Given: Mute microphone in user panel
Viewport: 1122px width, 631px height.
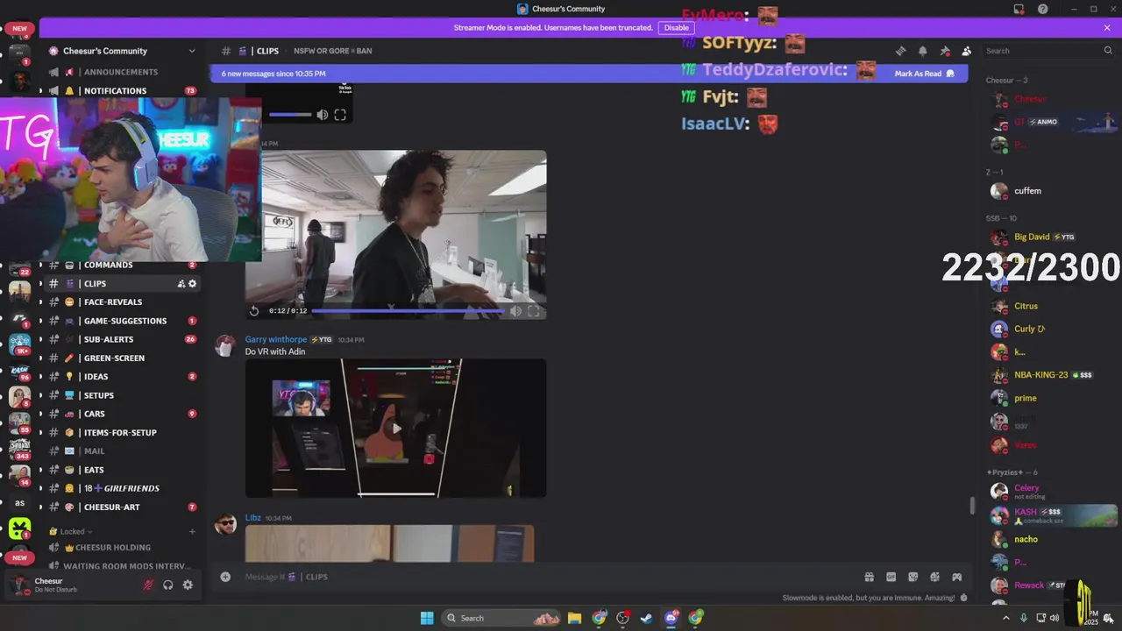Looking at the screenshot, I should point(148,585).
